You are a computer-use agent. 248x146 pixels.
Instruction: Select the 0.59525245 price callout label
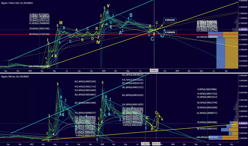point(170,20)
